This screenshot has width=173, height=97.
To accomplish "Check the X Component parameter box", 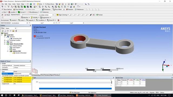I will 3,78.
